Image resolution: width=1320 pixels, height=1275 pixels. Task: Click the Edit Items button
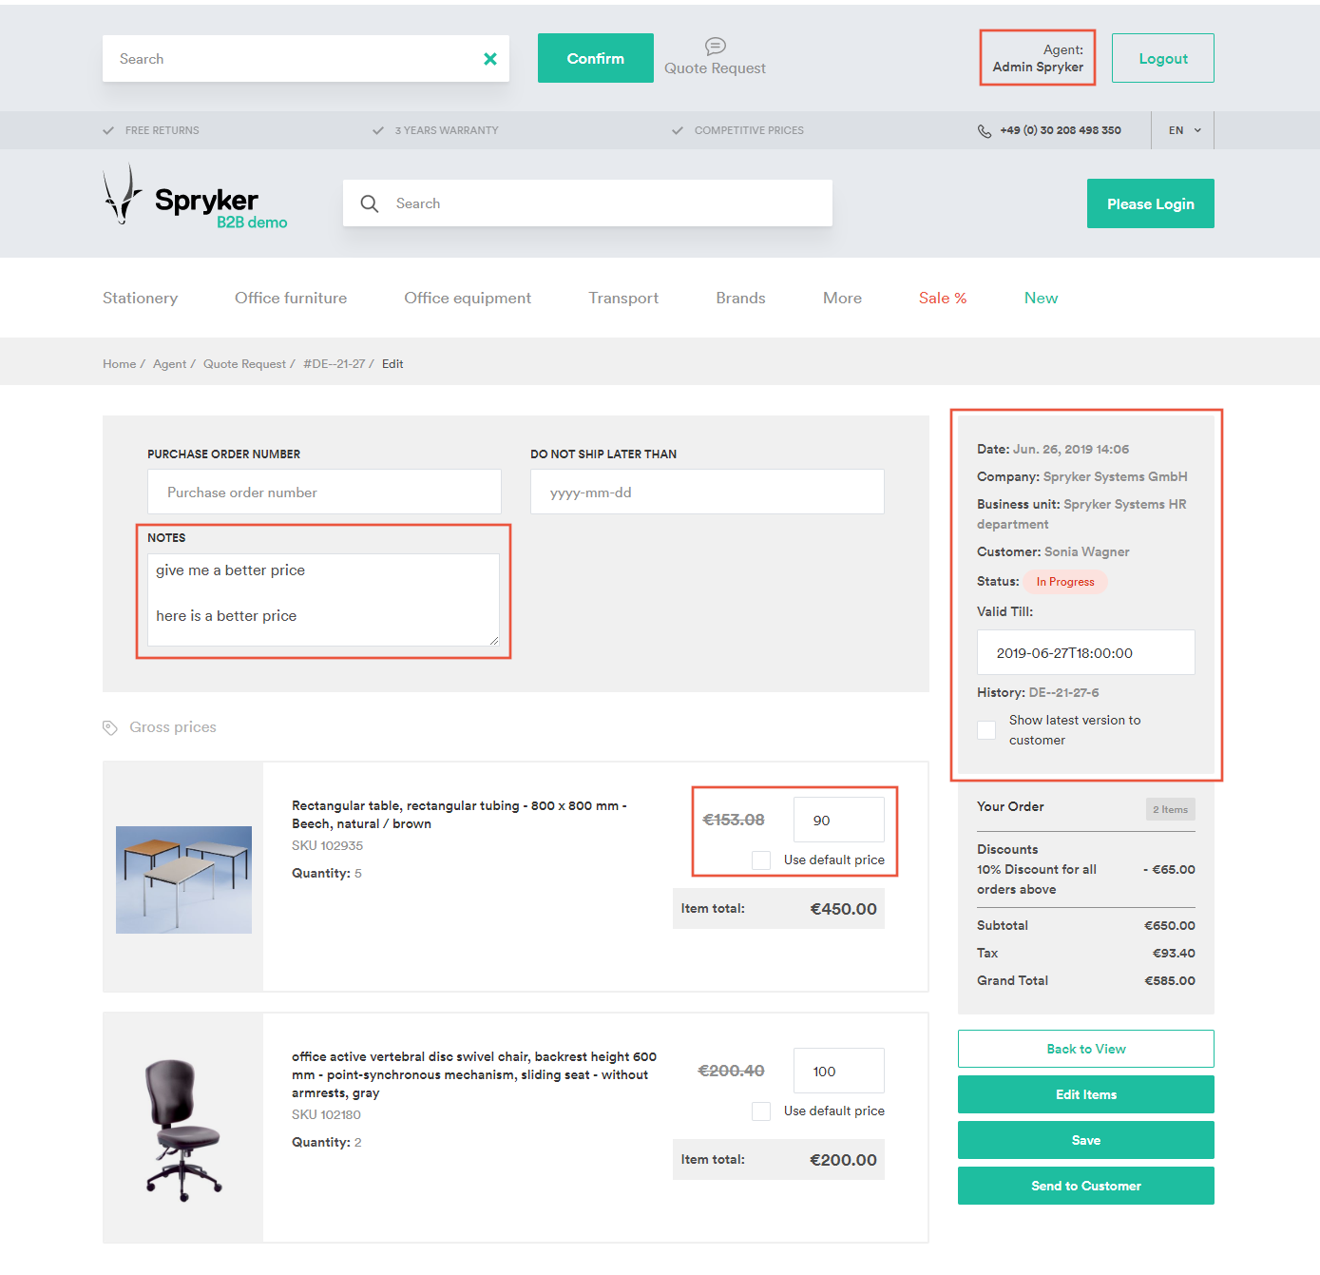click(x=1086, y=1094)
